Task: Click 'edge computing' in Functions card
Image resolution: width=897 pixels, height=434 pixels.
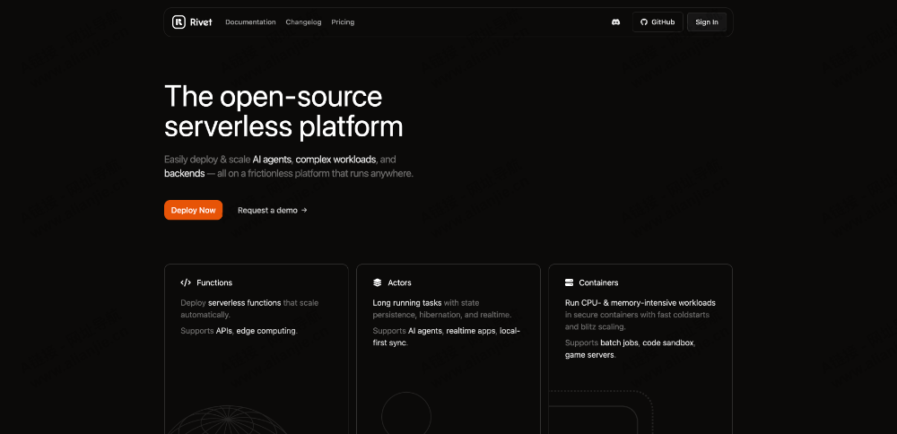Action: click(266, 331)
